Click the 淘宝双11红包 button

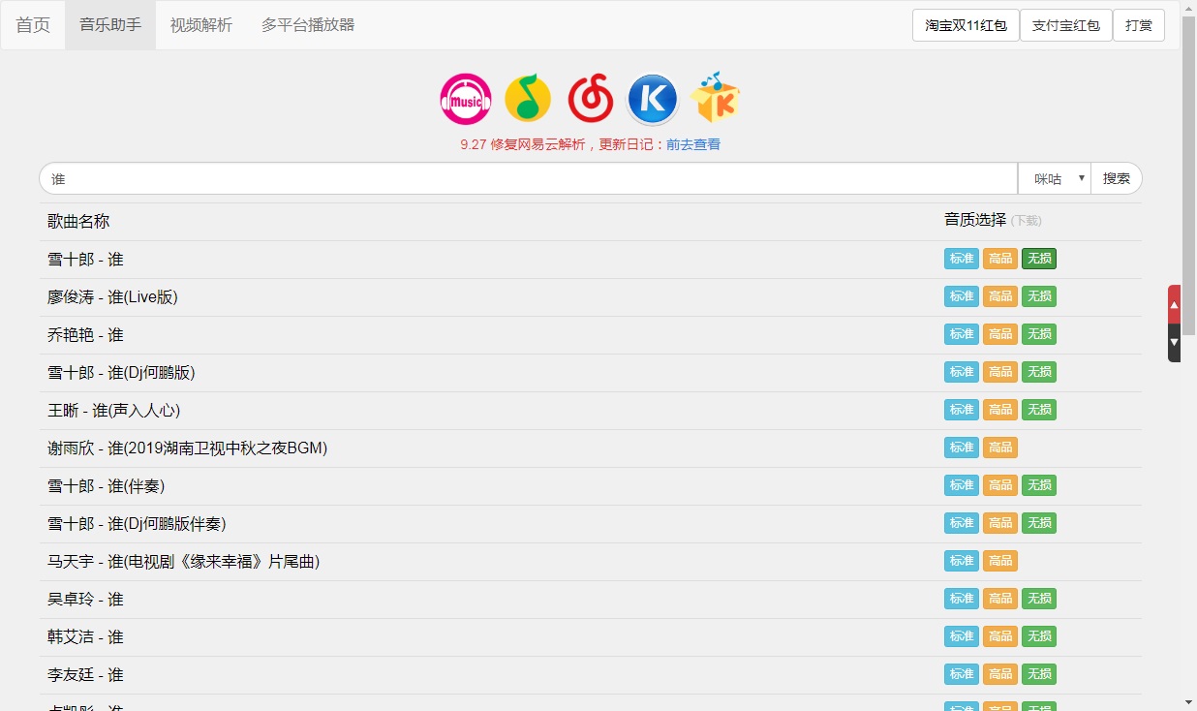point(966,25)
